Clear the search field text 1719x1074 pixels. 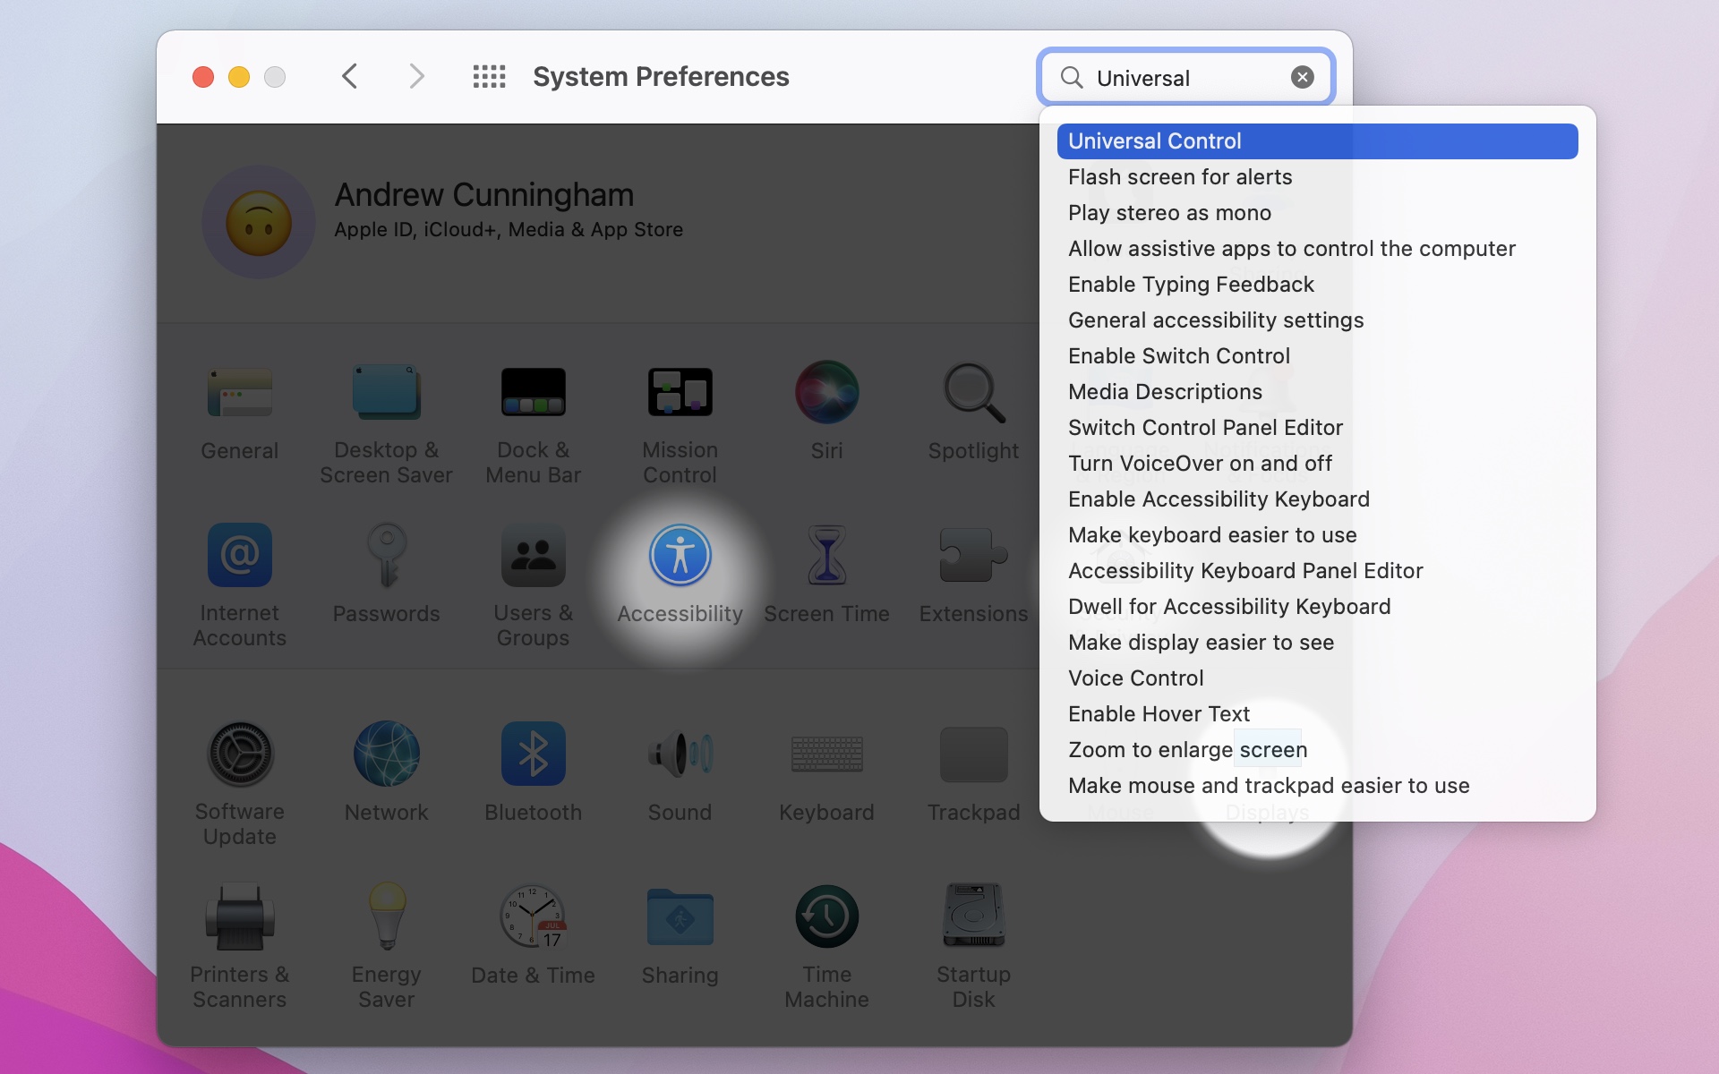[1303, 78]
